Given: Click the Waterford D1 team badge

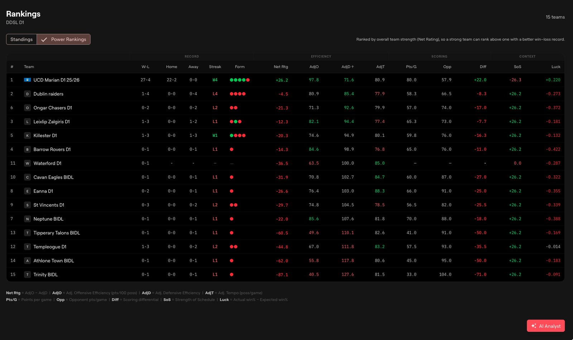Looking at the screenshot, I should click(x=27, y=163).
